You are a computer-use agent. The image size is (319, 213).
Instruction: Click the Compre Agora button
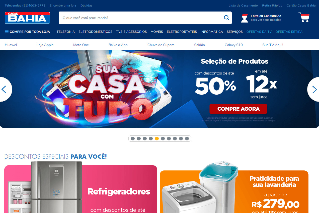[238, 109]
